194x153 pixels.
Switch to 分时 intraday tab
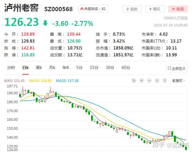pos(11,68)
